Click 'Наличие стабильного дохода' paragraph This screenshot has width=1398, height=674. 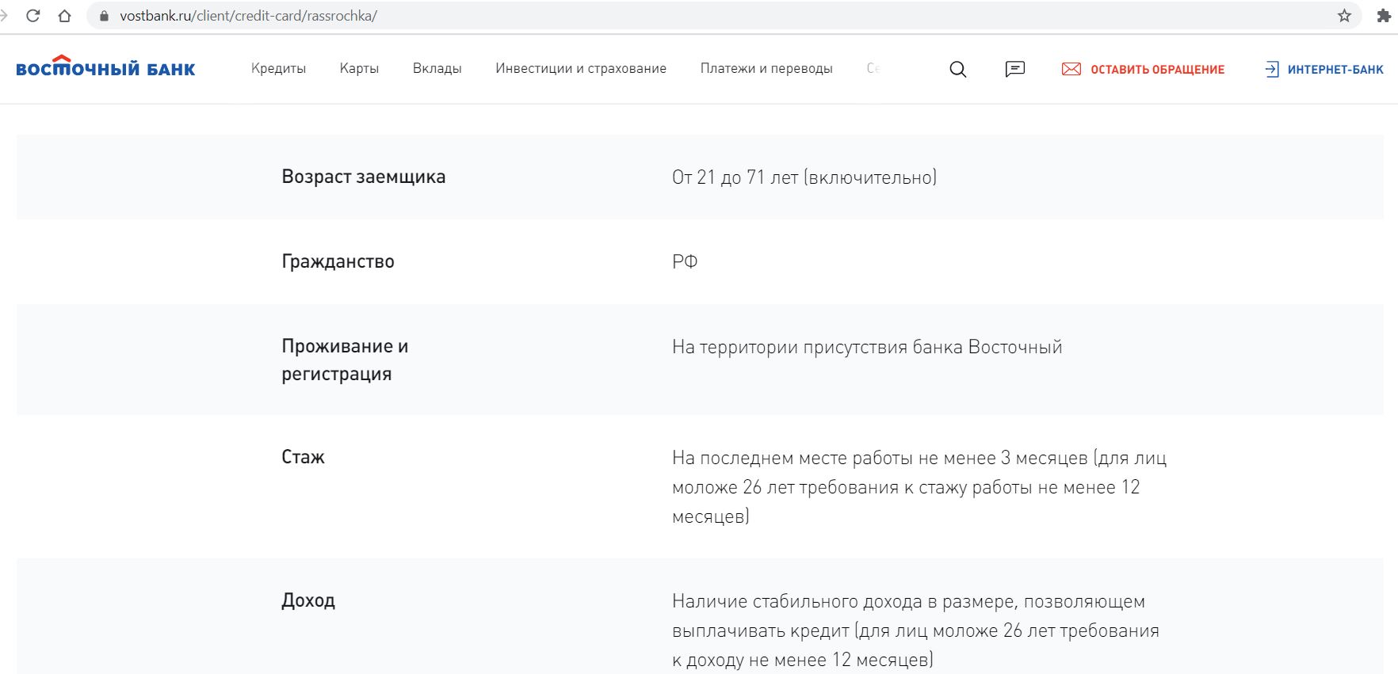915,630
